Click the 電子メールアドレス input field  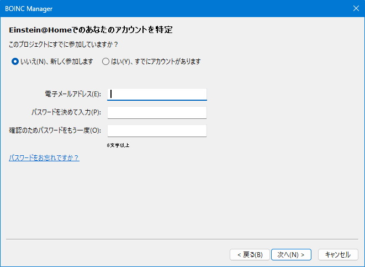pyautogui.click(x=157, y=94)
